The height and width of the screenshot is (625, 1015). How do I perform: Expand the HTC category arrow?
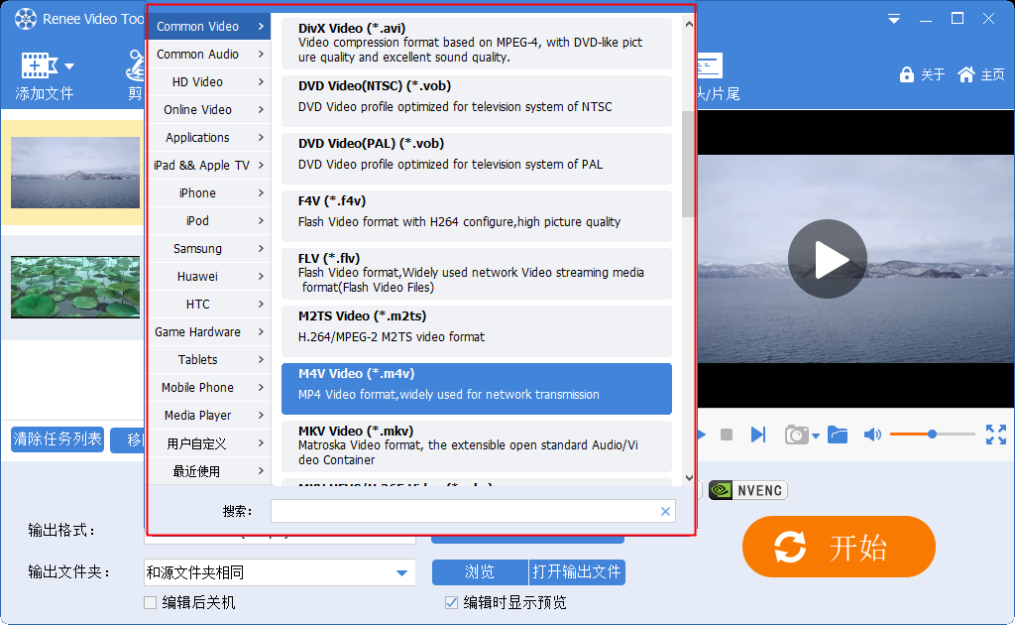click(x=261, y=305)
